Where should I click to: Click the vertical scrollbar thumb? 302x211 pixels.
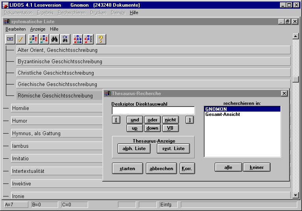tap(296, 79)
